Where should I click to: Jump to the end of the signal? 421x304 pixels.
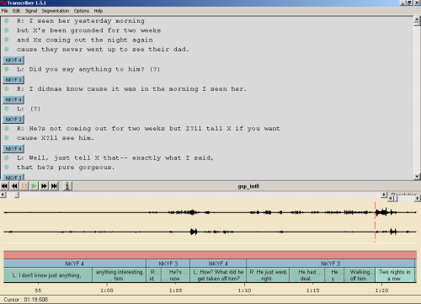54,186
